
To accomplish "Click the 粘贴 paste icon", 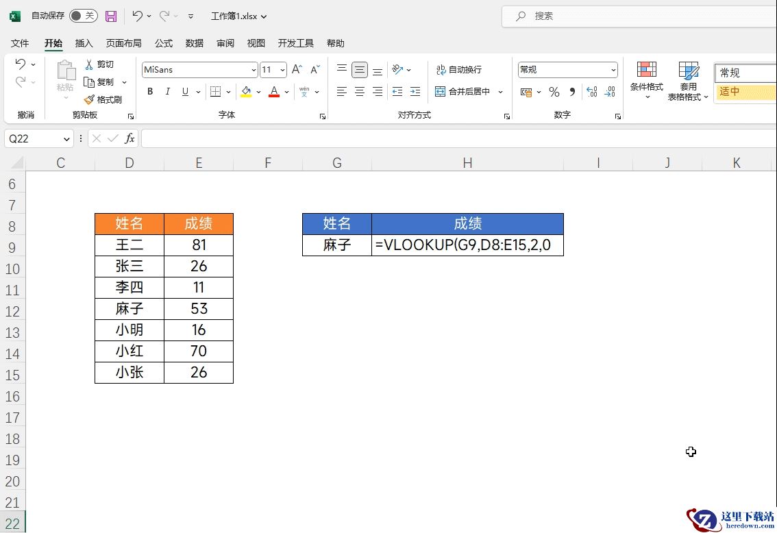I will (66, 71).
